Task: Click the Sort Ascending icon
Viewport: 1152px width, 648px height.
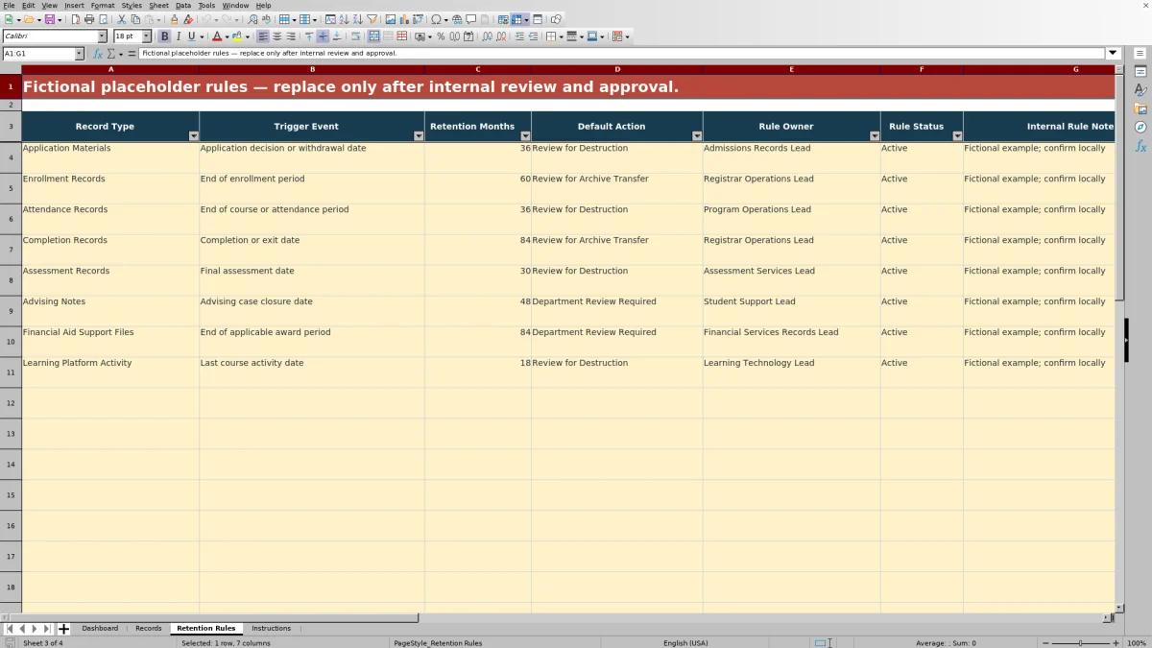Action: (x=344, y=19)
